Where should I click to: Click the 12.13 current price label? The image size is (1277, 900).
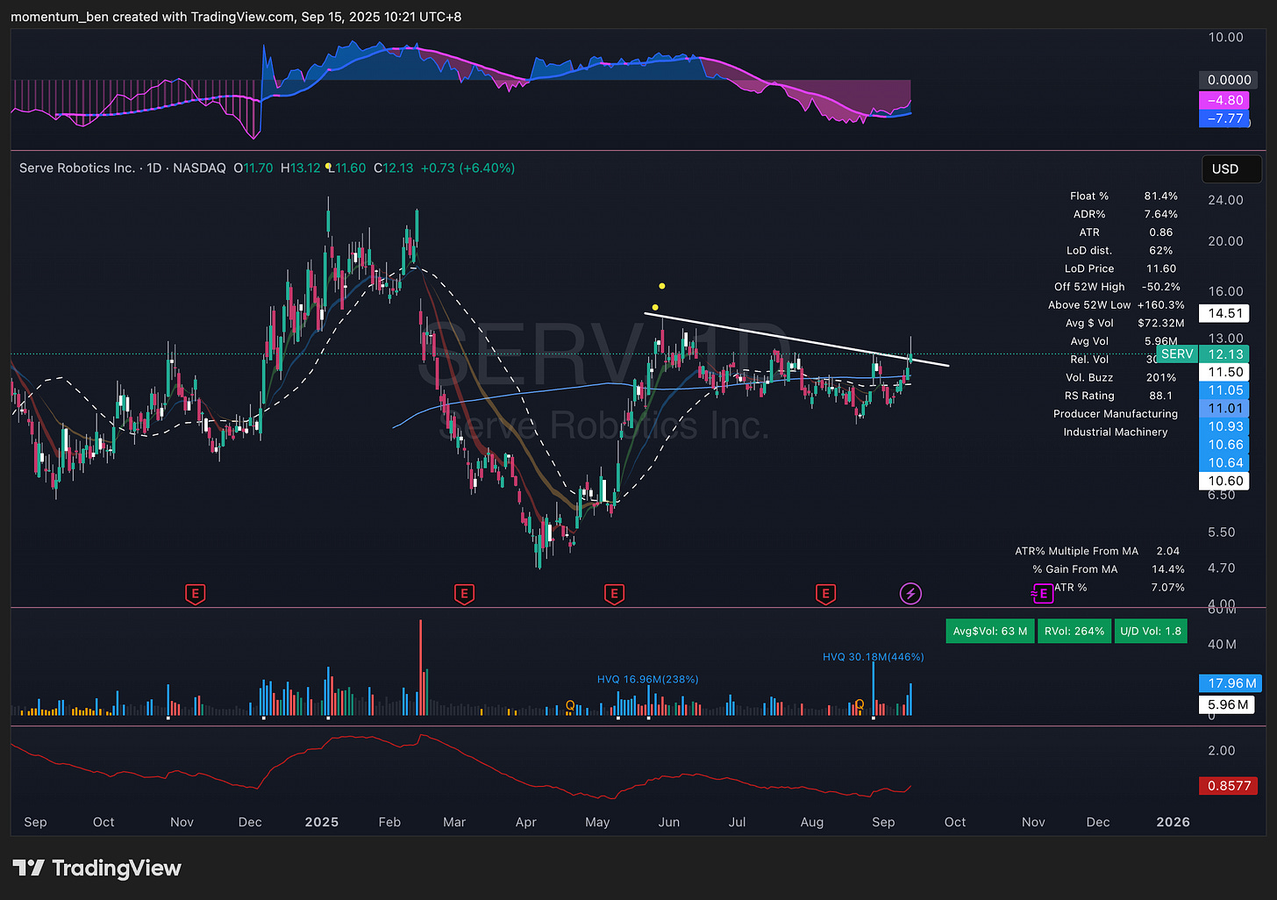pos(1224,354)
